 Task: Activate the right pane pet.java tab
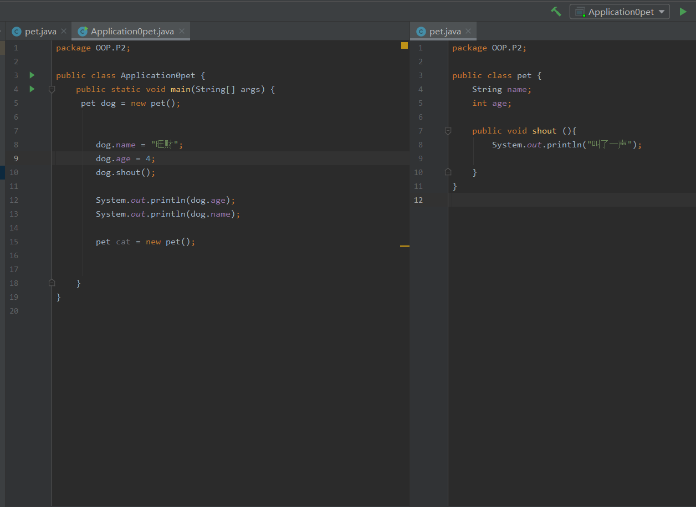point(444,32)
